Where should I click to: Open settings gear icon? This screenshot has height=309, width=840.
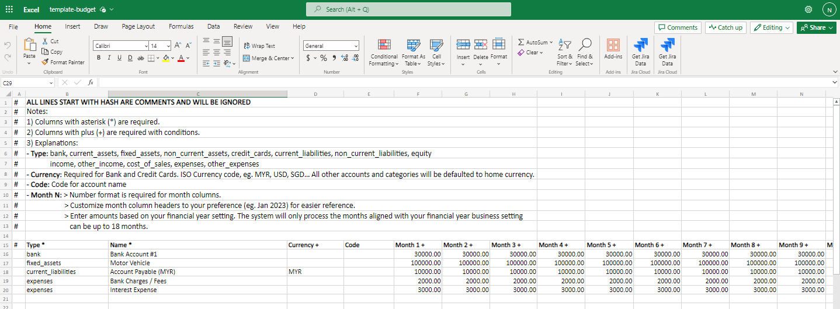point(808,9)
